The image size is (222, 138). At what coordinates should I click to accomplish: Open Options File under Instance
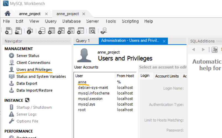27,121
